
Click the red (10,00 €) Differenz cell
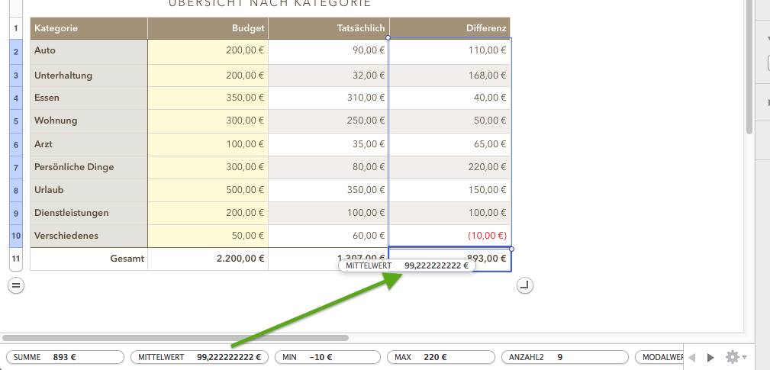[x=449, y=236]
